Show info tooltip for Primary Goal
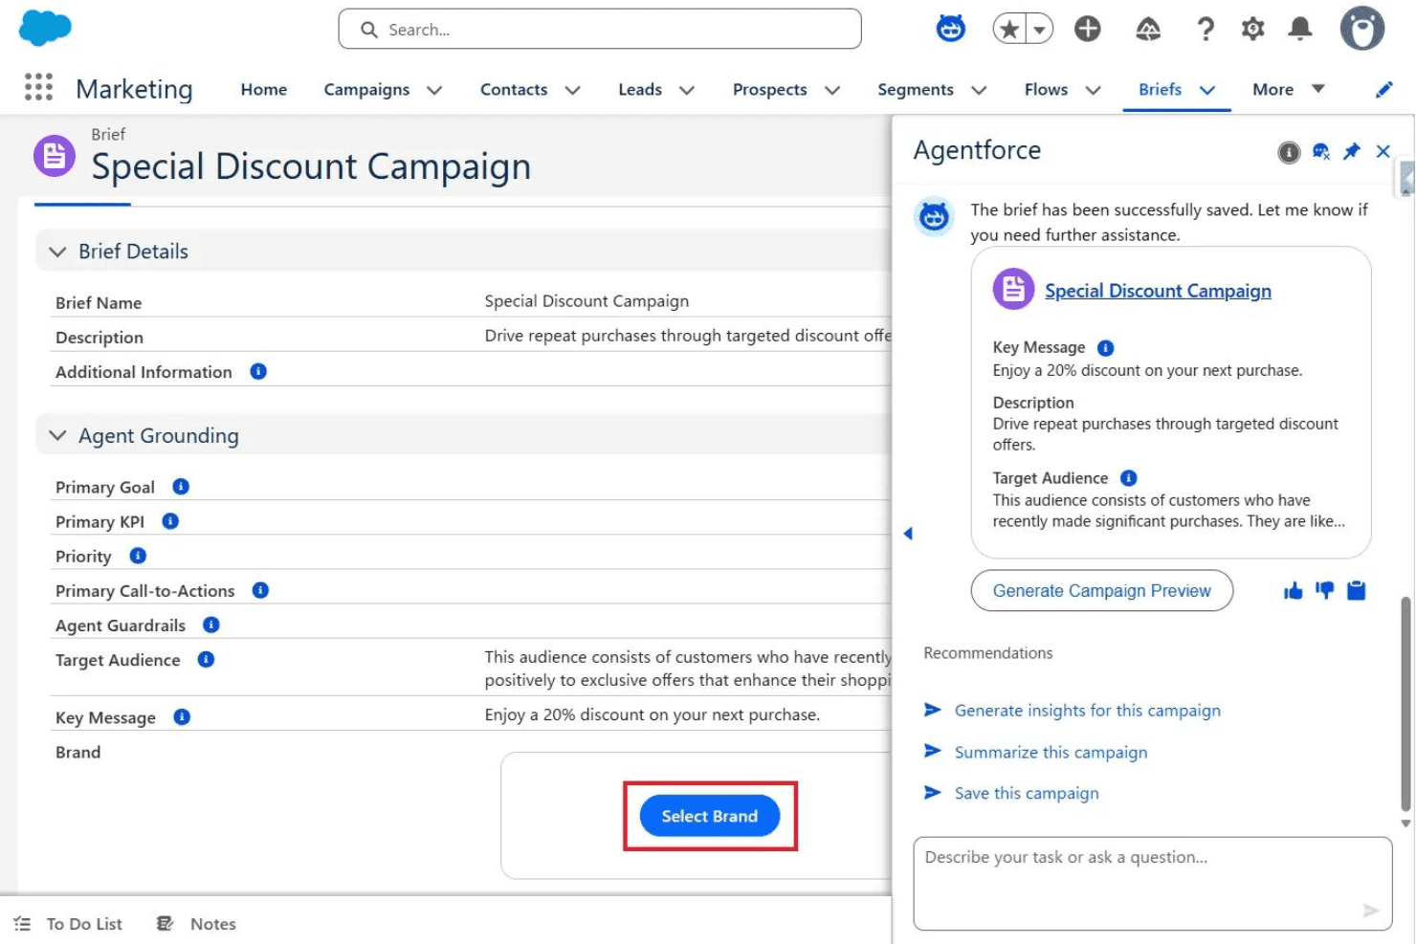 click(x=181, y=487)
